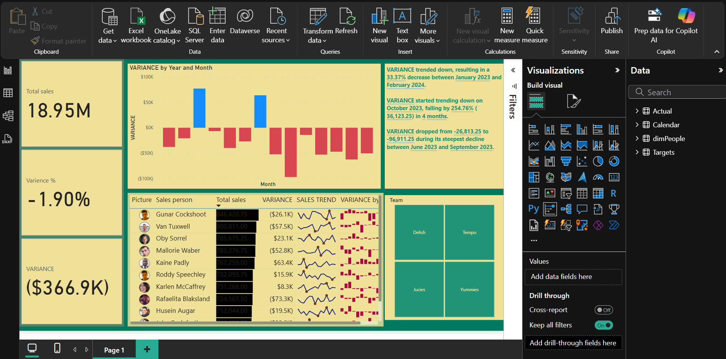Image resolution: width=726 pixels, height=359 pixels.
Task: Pick the waterfall chart visual
Action: [550, 161]
